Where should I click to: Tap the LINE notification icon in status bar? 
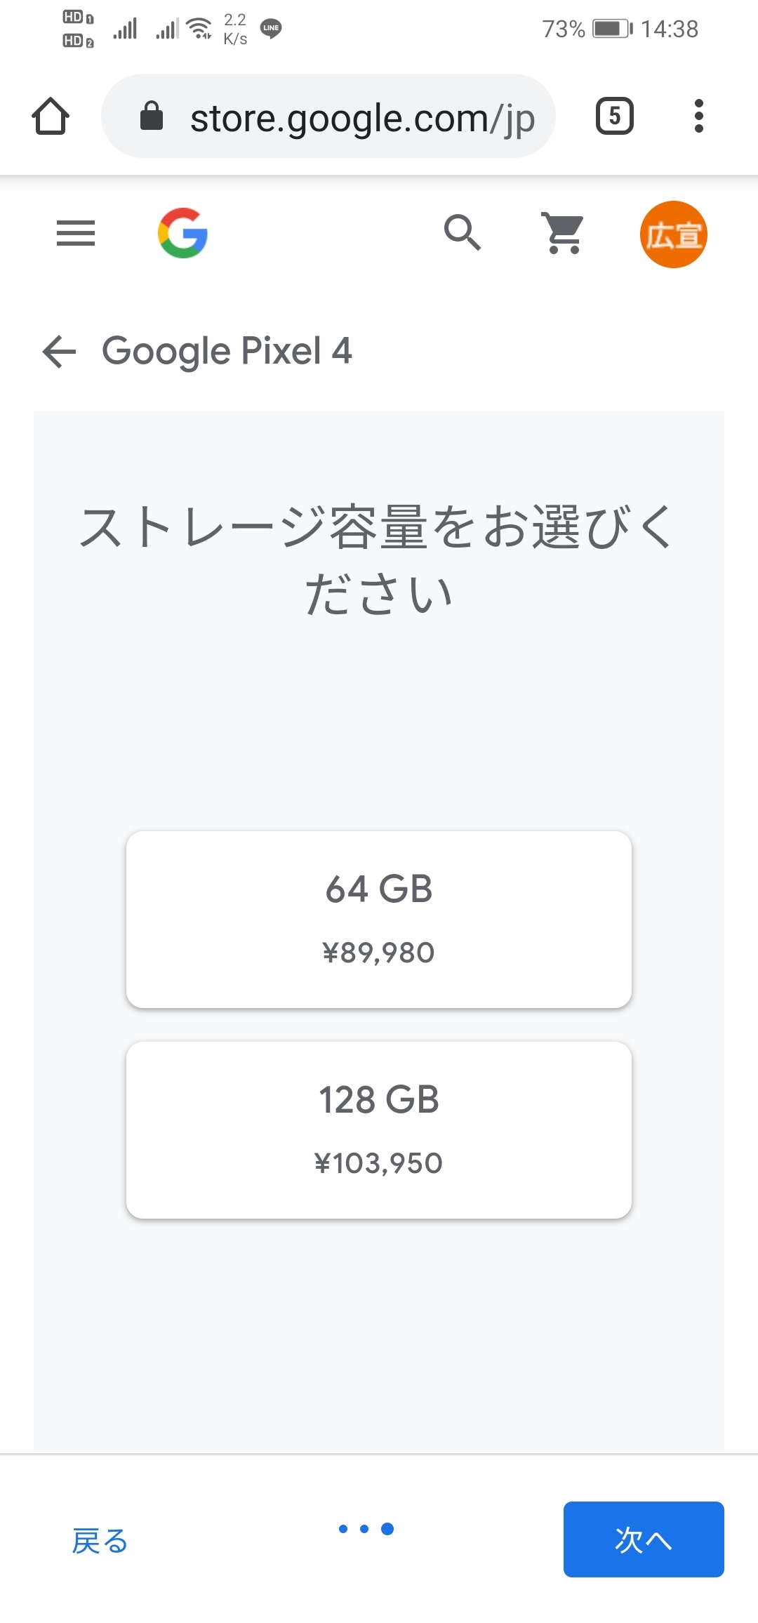[x=271, y=28]
